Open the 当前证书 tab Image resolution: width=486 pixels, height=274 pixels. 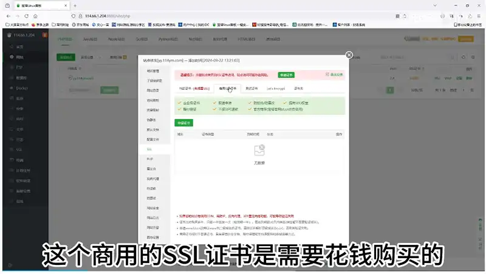(193, 89)
